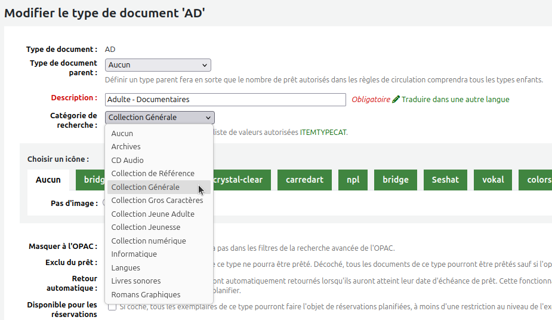The image size is (552, 320).
Task: Choose Aucun in the category list
Action: click(x=159, y=133)
